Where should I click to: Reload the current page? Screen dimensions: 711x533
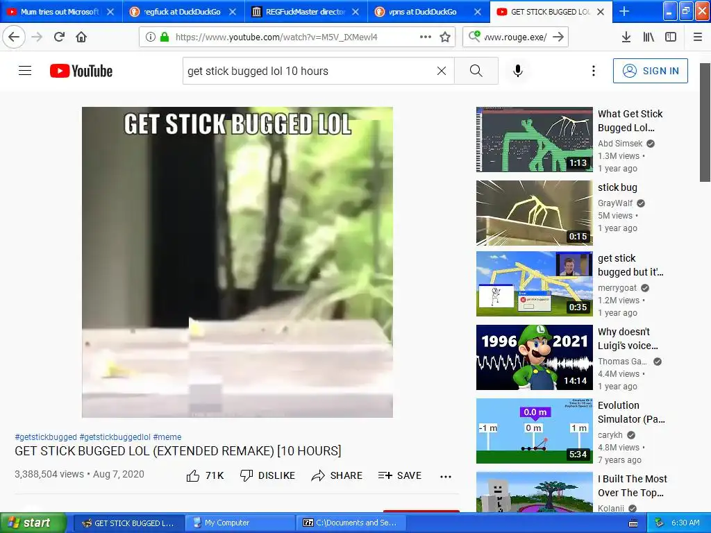[59, 37]
